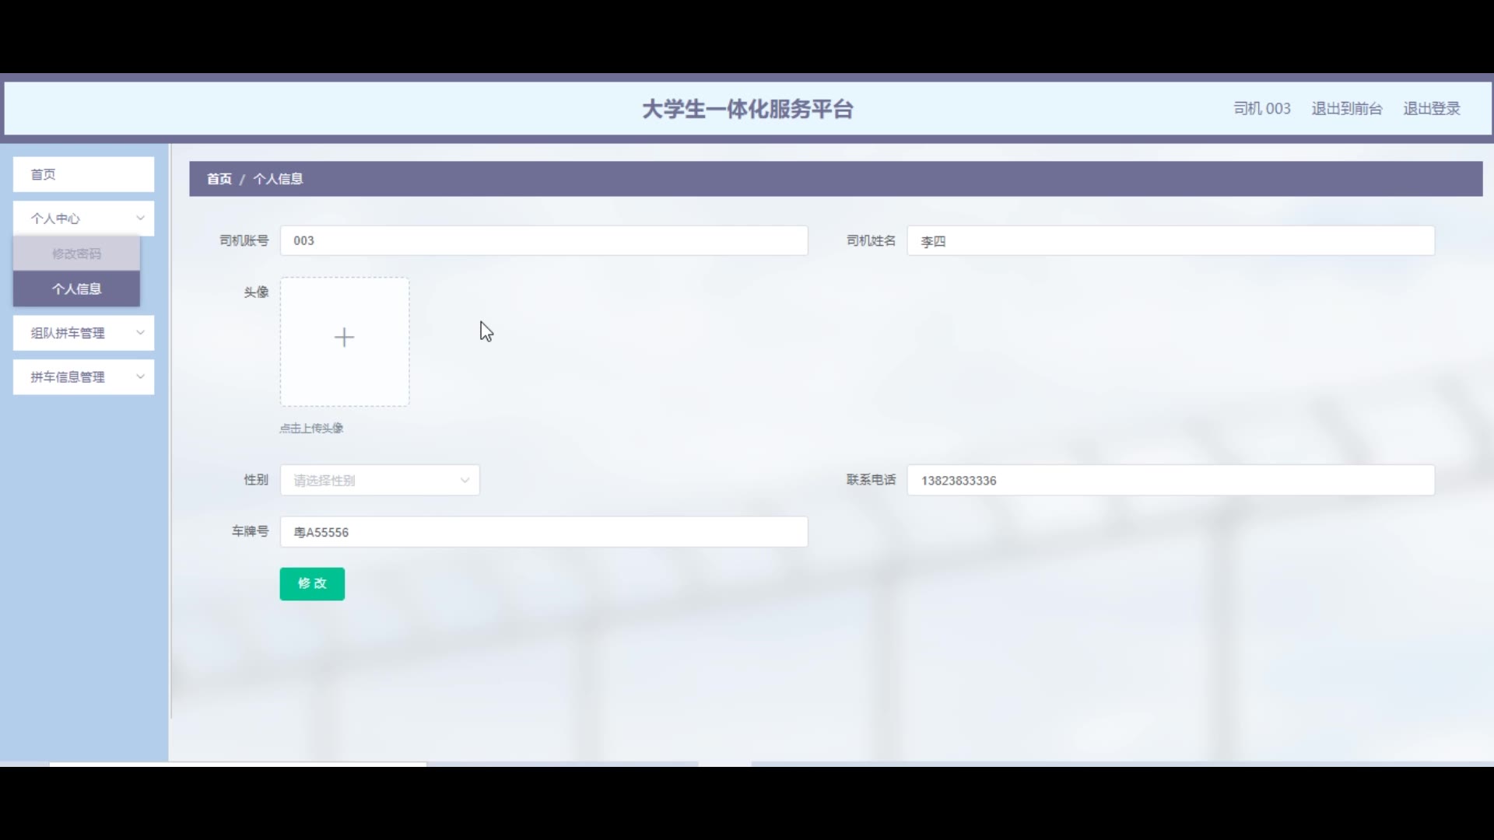This screenshot has height=840, width=1494.
Task: Select 修改密码 submenu item
Action: point(76,254)
